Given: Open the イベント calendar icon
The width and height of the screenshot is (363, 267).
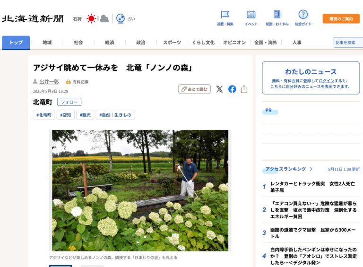Looking at the screenshot, I should pyautogui.click(x=251, y=15).
